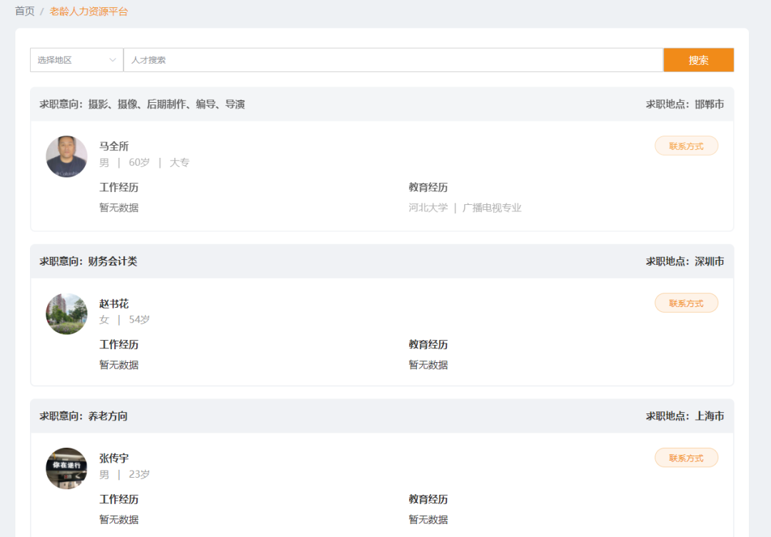
Task: Open candidate name 赵书花
Action: coord(114,303)
